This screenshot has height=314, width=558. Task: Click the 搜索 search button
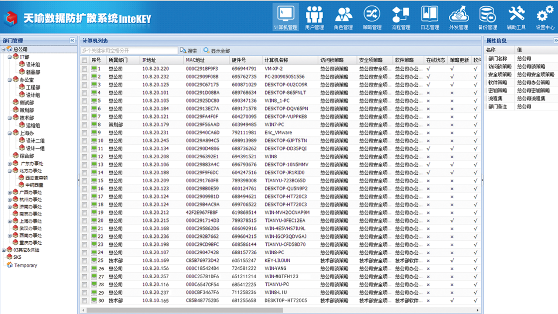point(189,51)
